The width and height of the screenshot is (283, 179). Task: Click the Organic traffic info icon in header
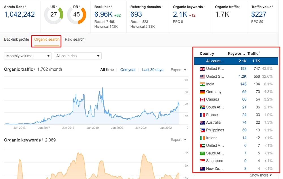point(240,6)
